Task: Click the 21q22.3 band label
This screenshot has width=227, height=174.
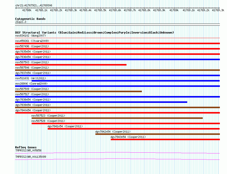Action: pos(21,22)
